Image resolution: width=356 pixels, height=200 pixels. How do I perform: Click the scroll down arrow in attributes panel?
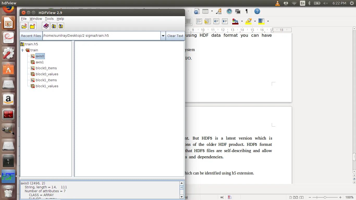point(182,197)
